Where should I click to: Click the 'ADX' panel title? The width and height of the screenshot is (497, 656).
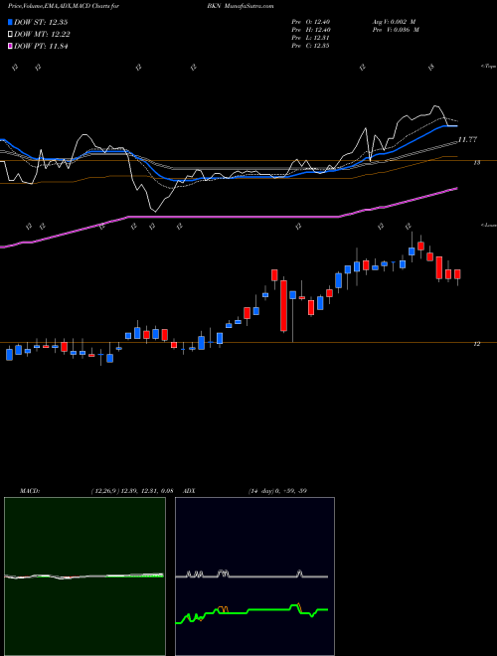click(x=189, y=491)
